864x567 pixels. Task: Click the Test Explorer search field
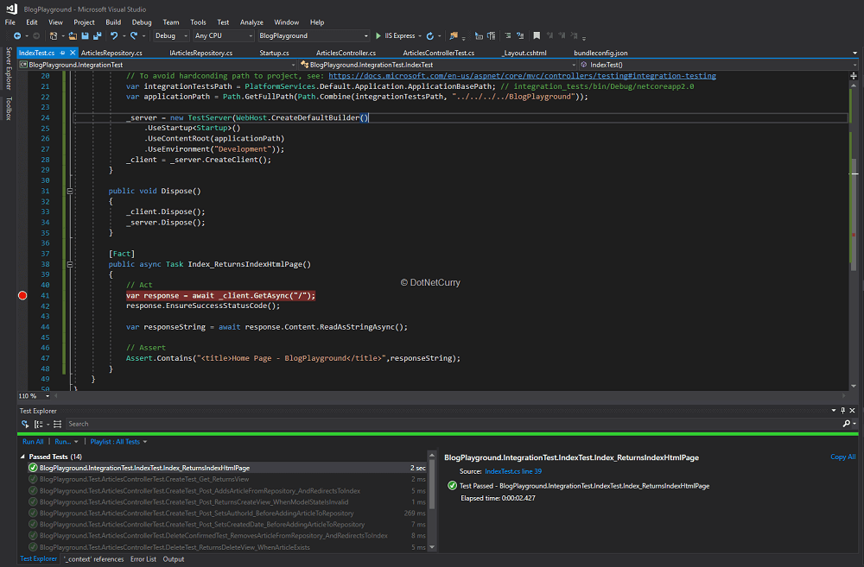[452, 424]
